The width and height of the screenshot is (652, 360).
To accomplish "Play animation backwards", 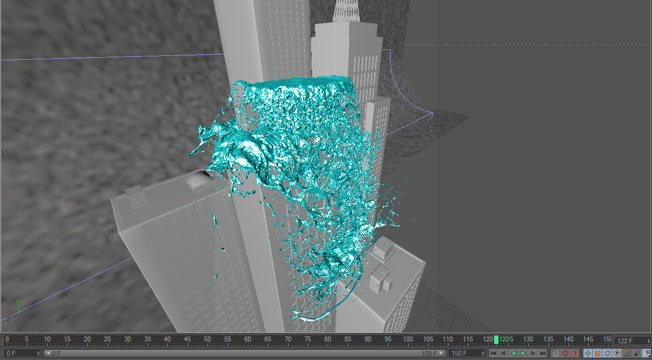I will coord(513,353).
